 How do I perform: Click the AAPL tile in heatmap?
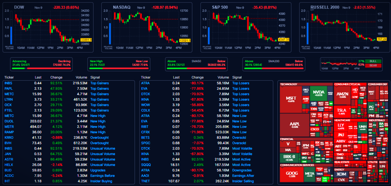coord(295,125)
